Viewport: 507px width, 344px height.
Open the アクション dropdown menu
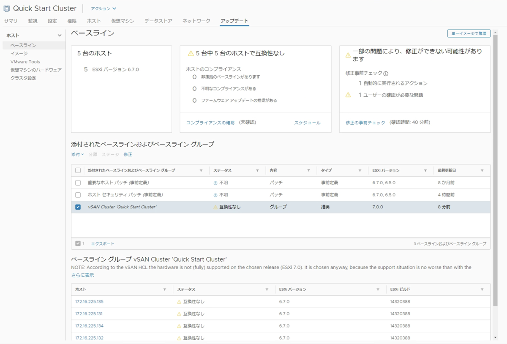pyautogui.click(x=104, y=8)
